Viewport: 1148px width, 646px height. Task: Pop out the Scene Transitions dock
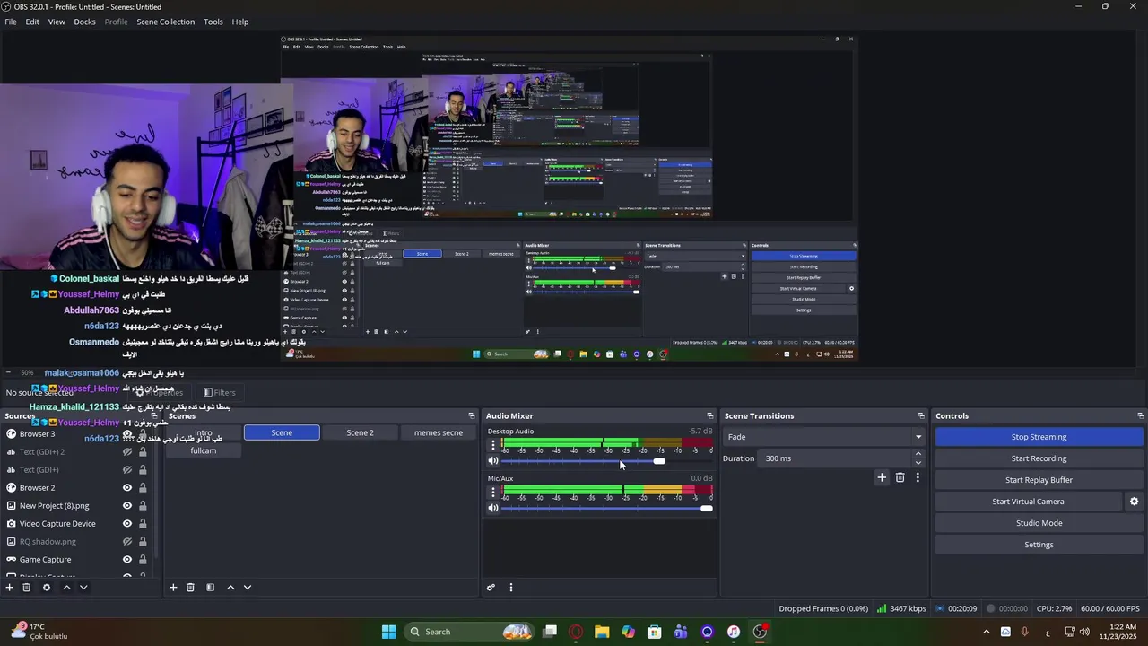[x=921, y=416]
